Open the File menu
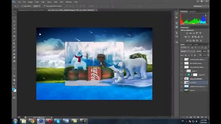Image resolution: width=221 pixels, height=124 pixels. [x=19, y=2]
